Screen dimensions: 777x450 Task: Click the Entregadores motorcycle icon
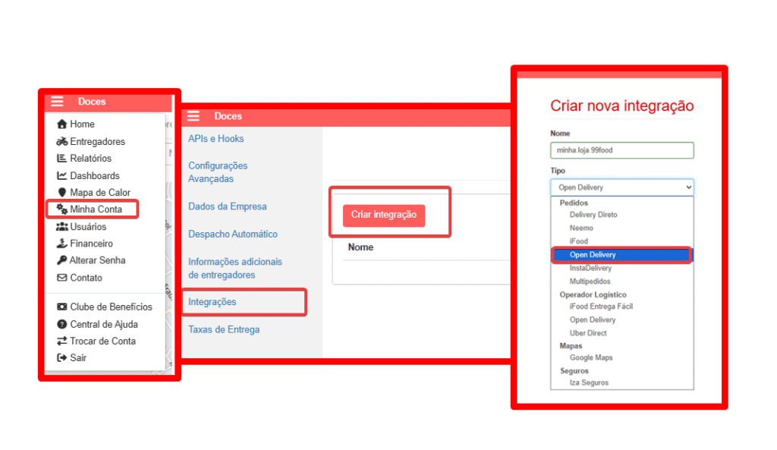point(62,142)
